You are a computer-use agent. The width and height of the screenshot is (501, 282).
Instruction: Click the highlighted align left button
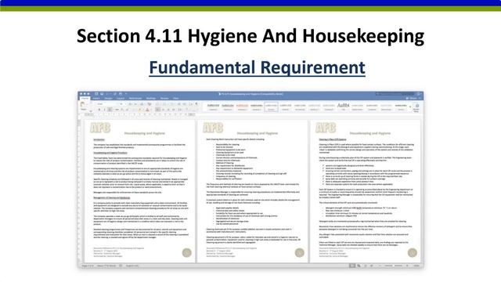[x=157, y=110]
